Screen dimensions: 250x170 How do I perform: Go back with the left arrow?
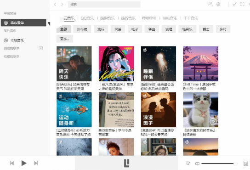55,5
